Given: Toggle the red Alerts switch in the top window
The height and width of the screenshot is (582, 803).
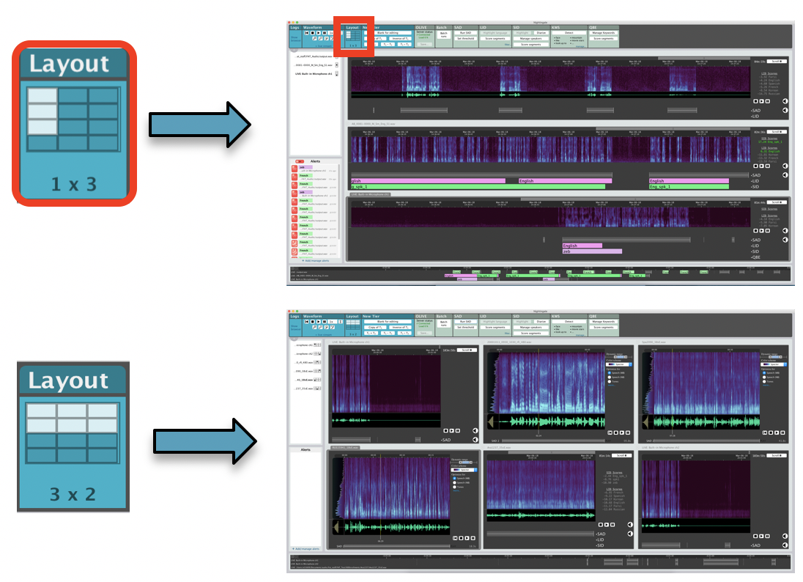Looking at the screenshot, I should coord(299,161).
